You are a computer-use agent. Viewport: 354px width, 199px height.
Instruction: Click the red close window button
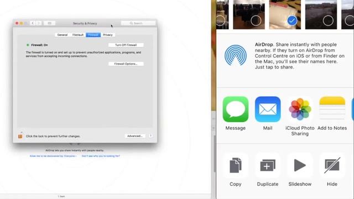17,23
